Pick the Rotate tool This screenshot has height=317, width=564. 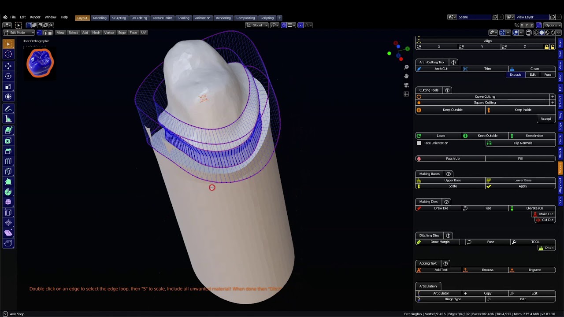click(8, 76)
